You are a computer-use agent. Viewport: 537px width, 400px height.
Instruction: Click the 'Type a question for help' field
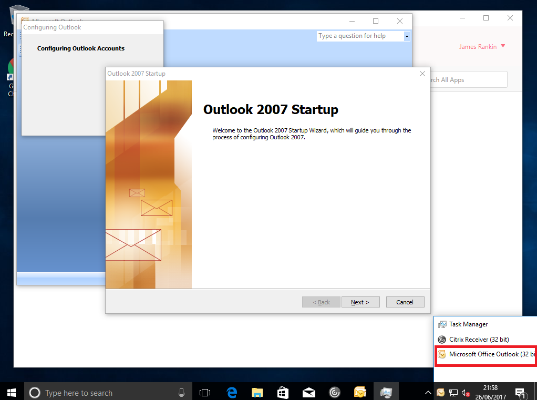click(360, 36)
